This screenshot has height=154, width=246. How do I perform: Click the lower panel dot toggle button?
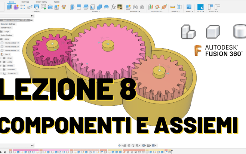click(x=32, y=145)
